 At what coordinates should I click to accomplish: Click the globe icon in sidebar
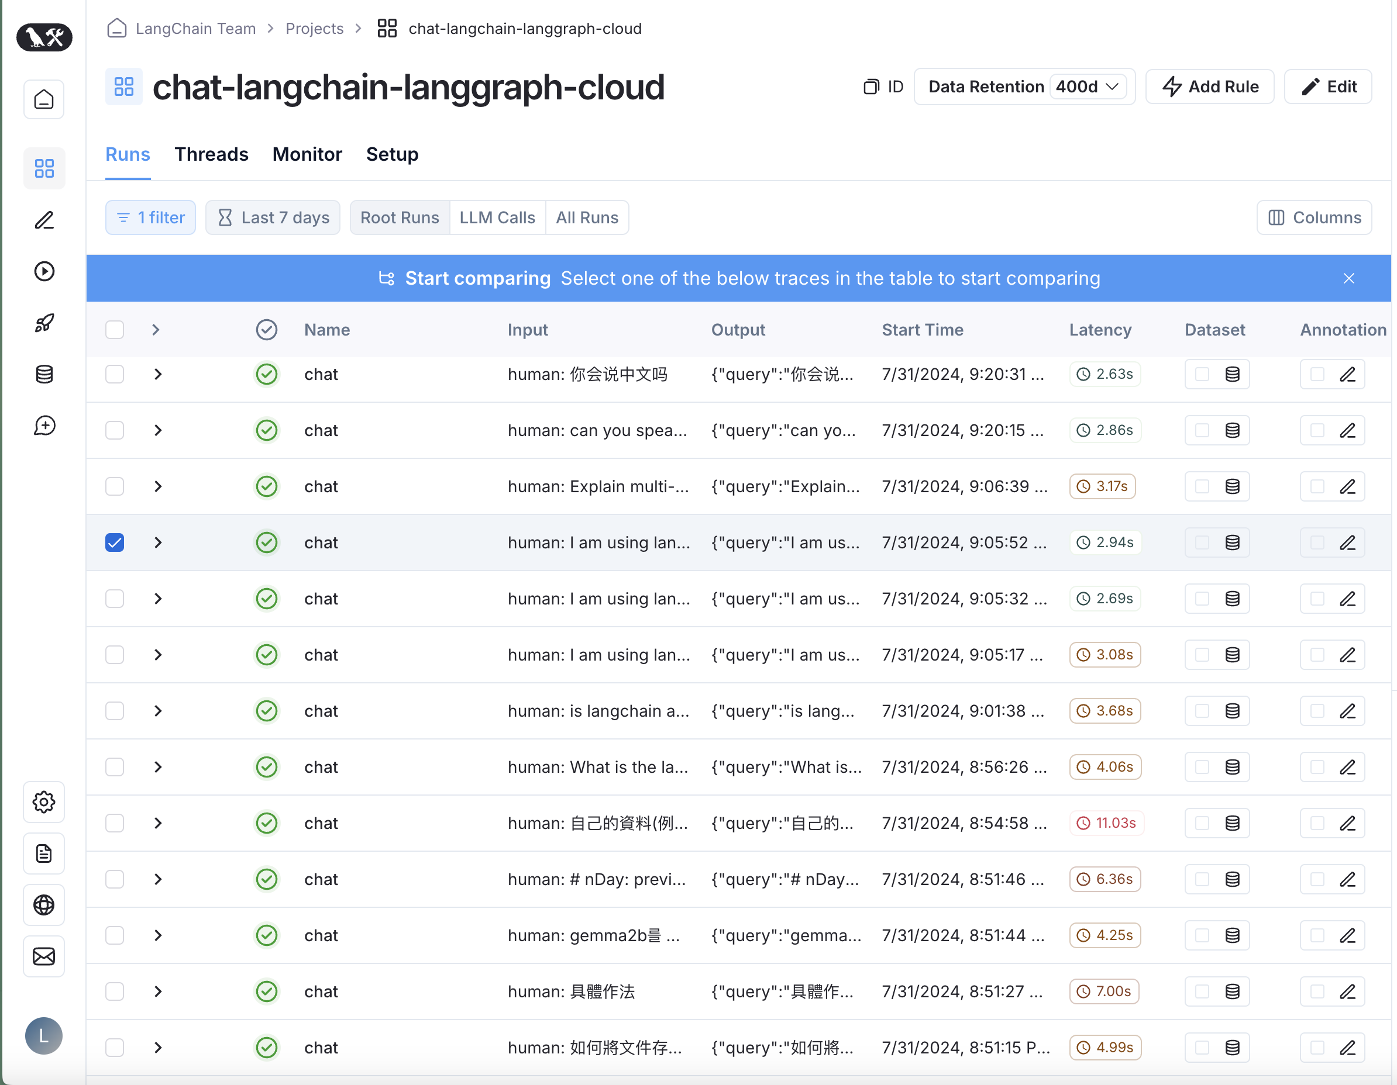pyautogui.click(x=44, y=905)
